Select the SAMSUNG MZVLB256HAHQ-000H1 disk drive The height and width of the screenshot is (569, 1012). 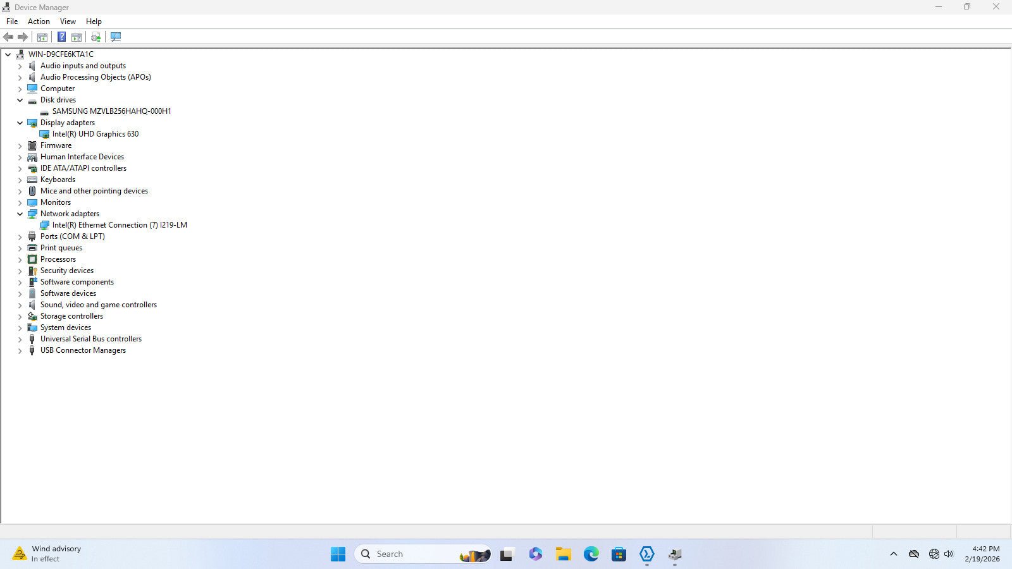pos(111,111)
